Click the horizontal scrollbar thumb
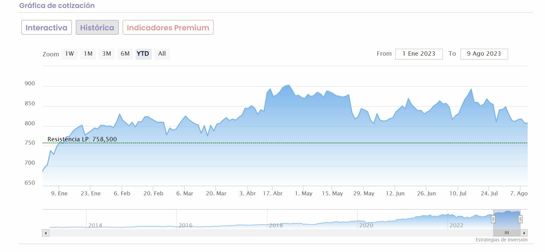 point(507,233)
